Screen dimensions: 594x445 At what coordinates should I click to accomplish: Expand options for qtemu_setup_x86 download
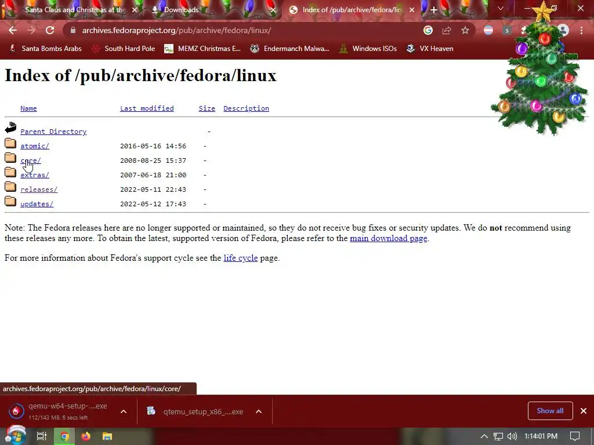(259, 411)
